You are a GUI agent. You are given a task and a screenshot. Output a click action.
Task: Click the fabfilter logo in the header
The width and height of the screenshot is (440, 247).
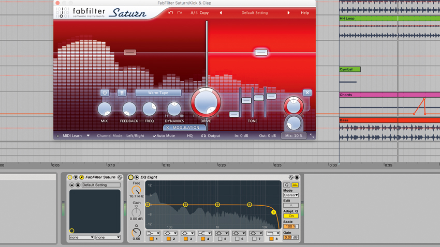click(x=81, y=12)
